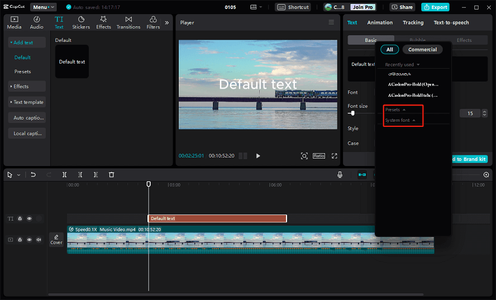Mute the main video track audio
Screen dimensions: 496x300
(x=39, y=240)
